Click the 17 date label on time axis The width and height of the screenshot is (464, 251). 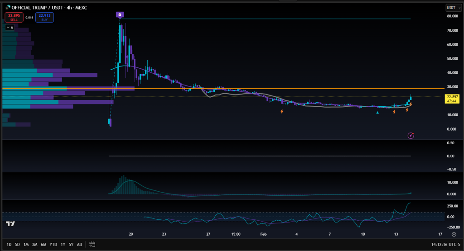tap(440, 234)
